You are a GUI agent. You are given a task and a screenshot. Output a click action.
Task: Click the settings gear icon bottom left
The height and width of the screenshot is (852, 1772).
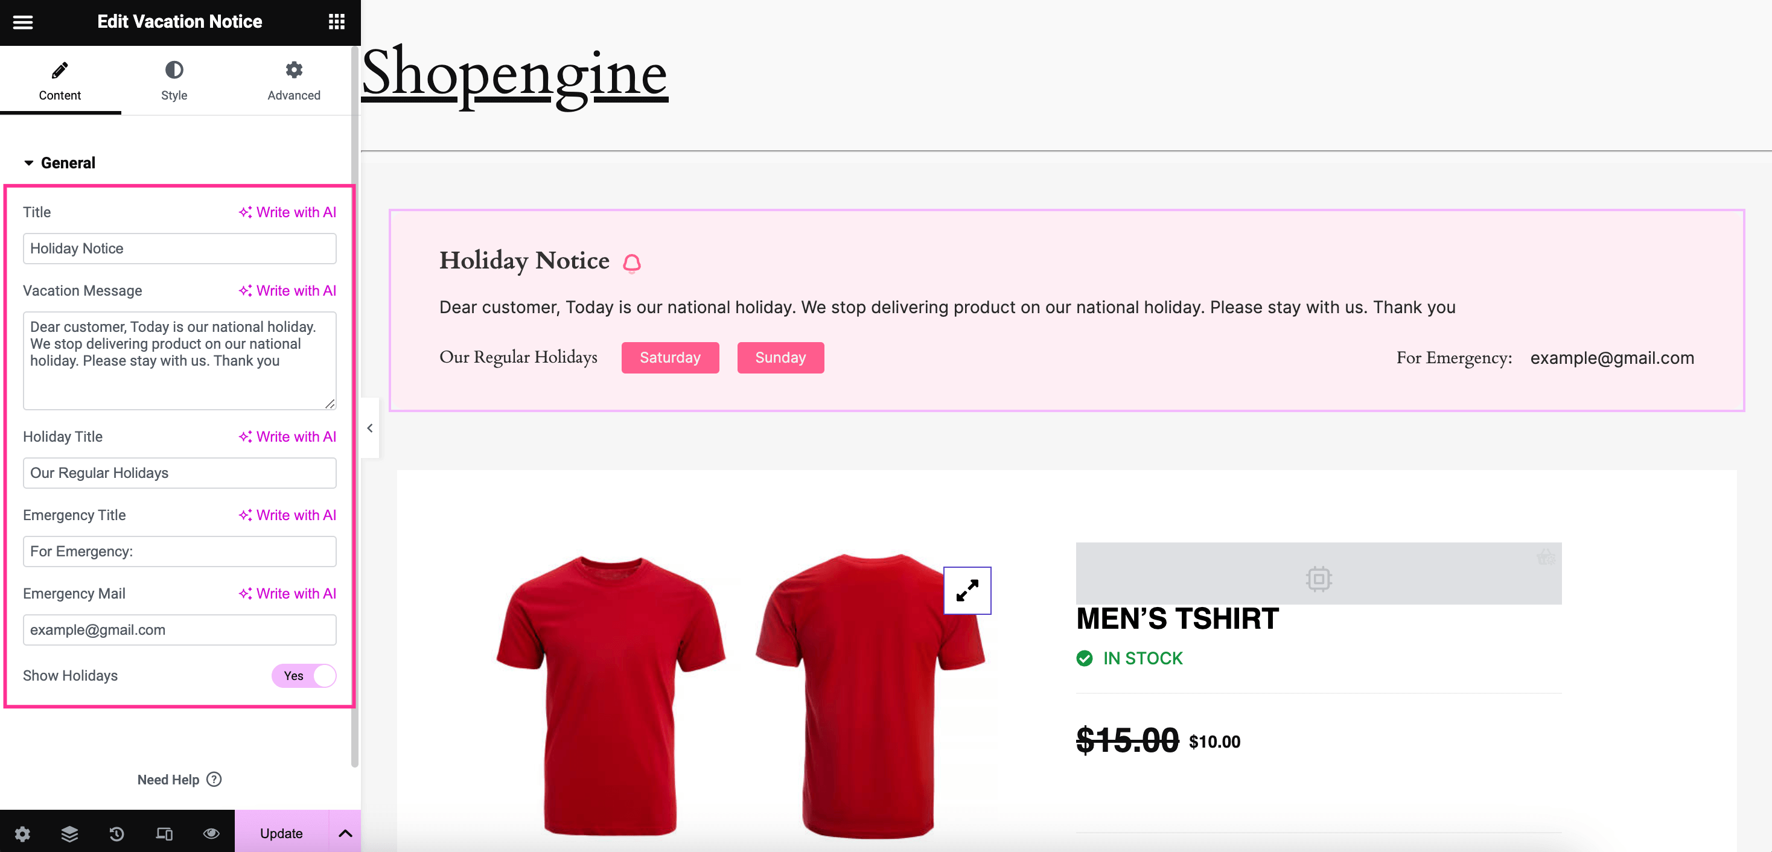click(x=22, y=833)
